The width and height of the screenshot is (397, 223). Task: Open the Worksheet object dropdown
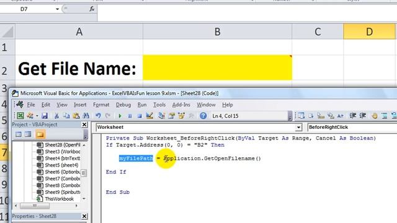click(x=299, y=127)
